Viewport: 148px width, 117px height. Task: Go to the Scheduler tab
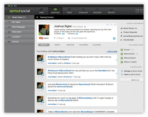(83, 11)
